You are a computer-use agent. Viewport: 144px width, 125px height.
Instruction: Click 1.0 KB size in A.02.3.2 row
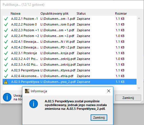120,59
